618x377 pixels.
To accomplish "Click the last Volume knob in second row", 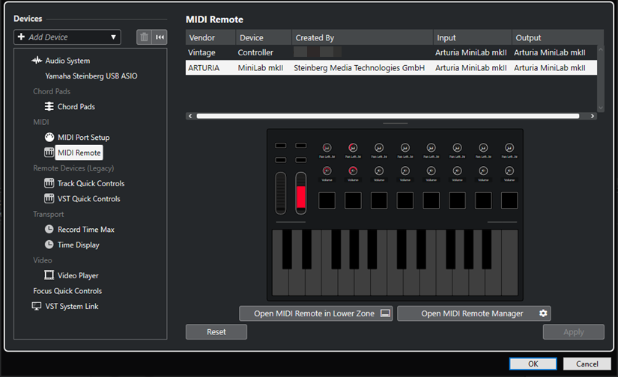I will coord(509,171).
